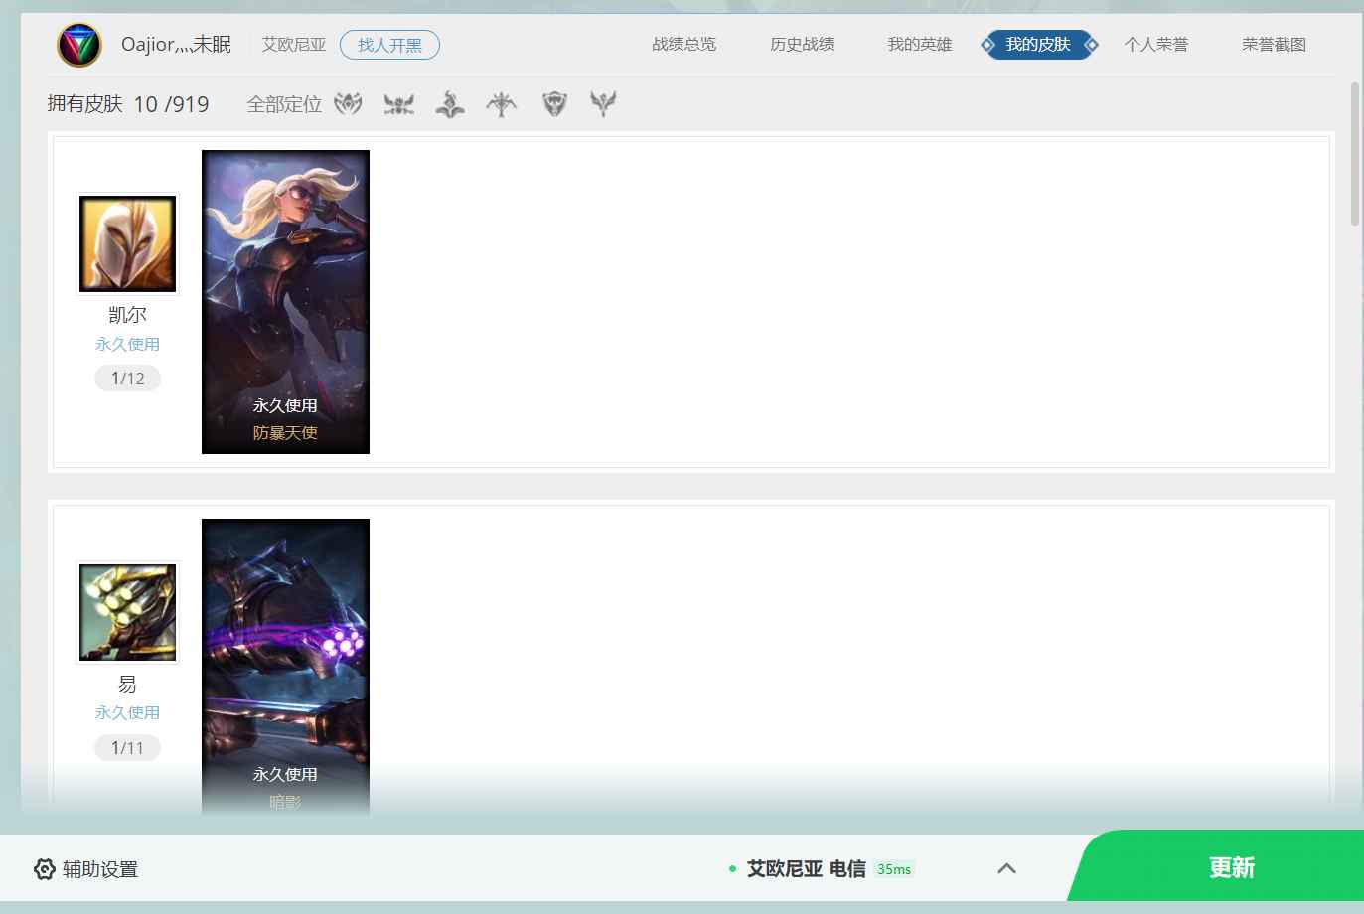Viewport: 1364px width, 914px height.
Task: Switch to the 历史战绩 tab
Action: coord(802,45)
